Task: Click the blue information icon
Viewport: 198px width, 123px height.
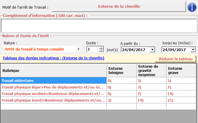Action: point(191,6)
